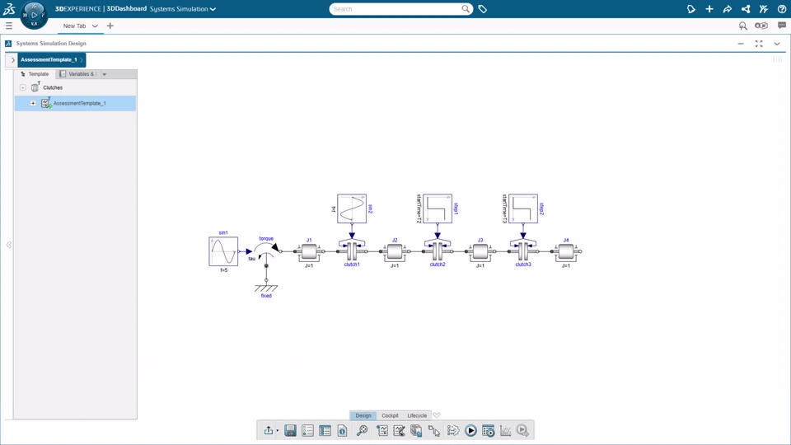Screen dimensions: 791x445
Task: Select the clutch3 component
Action: click(x=523, y=251)
